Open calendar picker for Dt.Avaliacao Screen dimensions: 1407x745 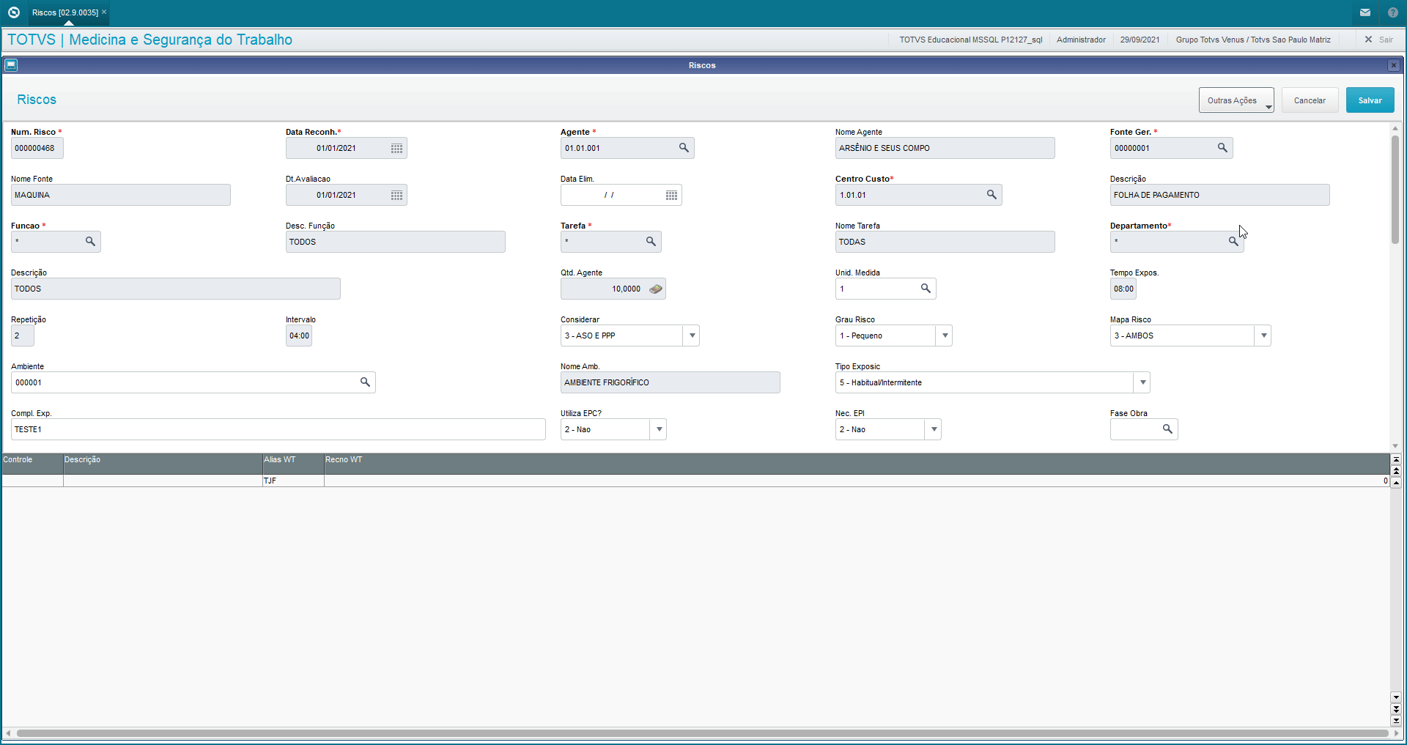396,196
